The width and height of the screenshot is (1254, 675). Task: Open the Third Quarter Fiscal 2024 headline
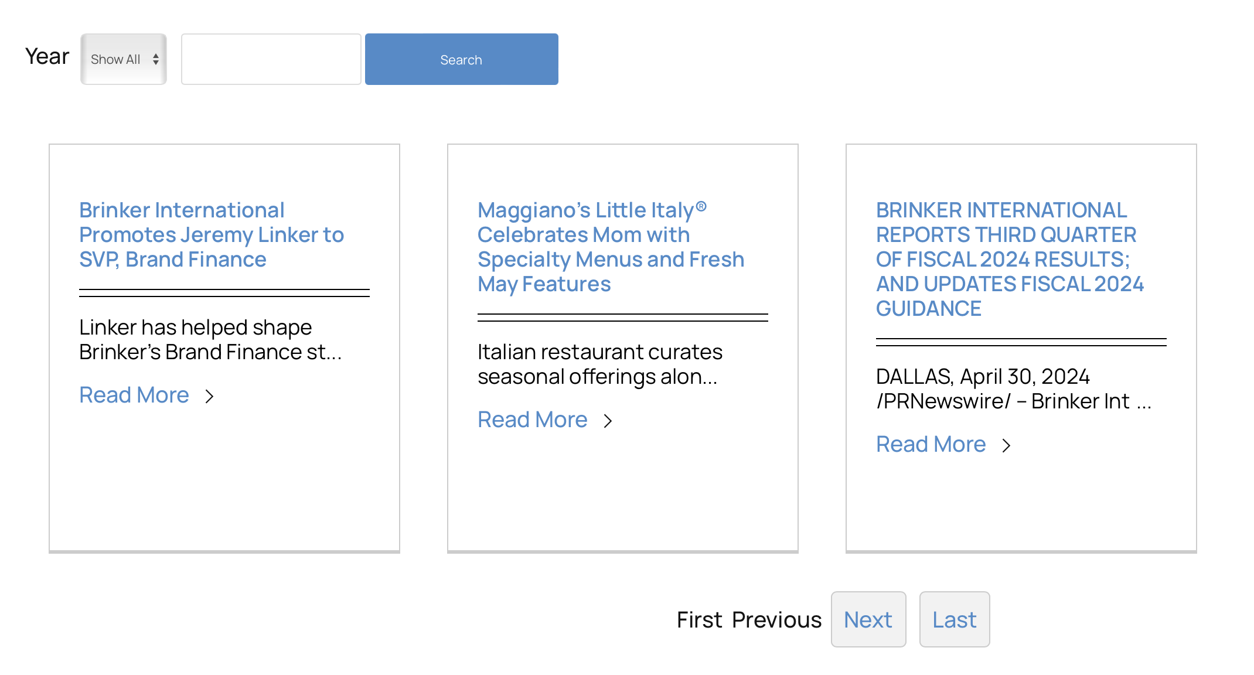coord(1009,259)
